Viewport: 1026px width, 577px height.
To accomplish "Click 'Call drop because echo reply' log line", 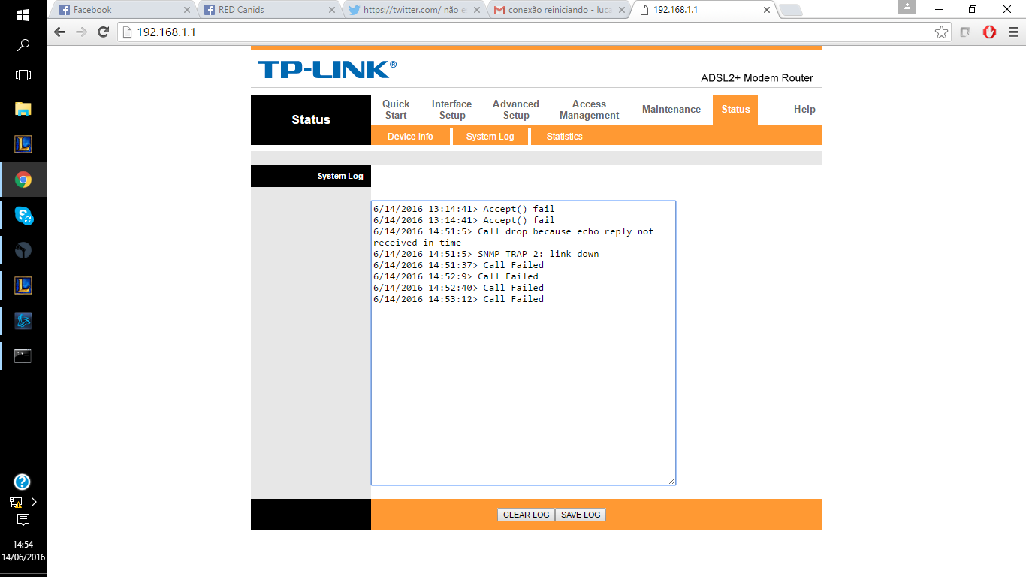I will click(x=514, y=237).
